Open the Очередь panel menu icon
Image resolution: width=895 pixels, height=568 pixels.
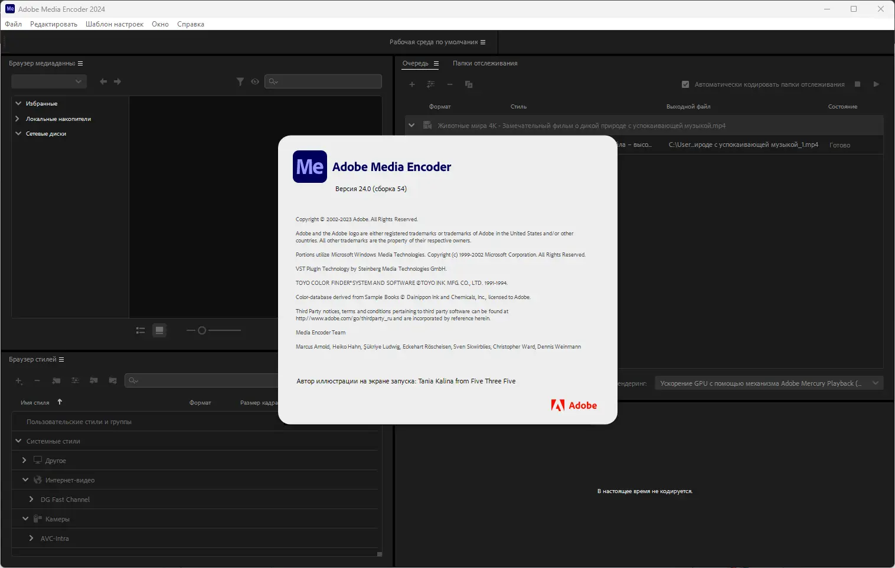click(x=436, y=63)
